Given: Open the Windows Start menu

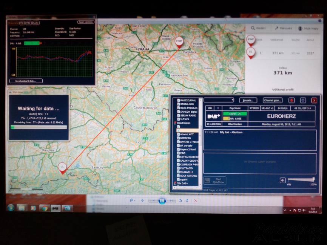Looking at the screenshot, I should pos(11,208).
